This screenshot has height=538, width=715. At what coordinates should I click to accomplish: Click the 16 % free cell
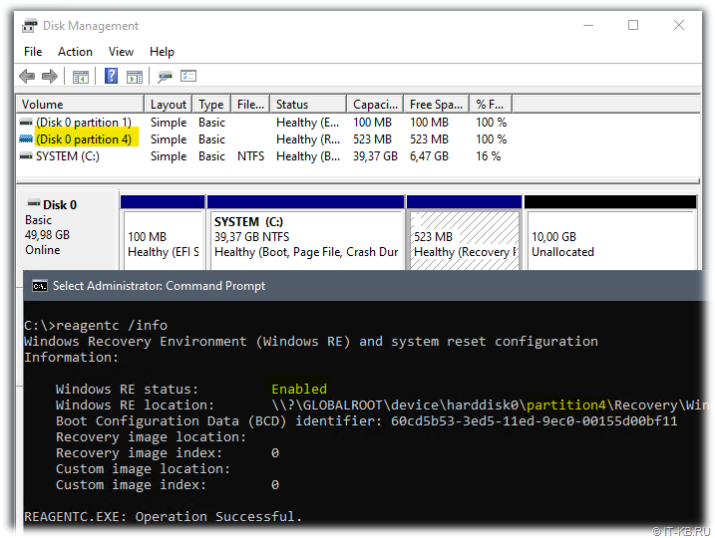coord(488,156)
